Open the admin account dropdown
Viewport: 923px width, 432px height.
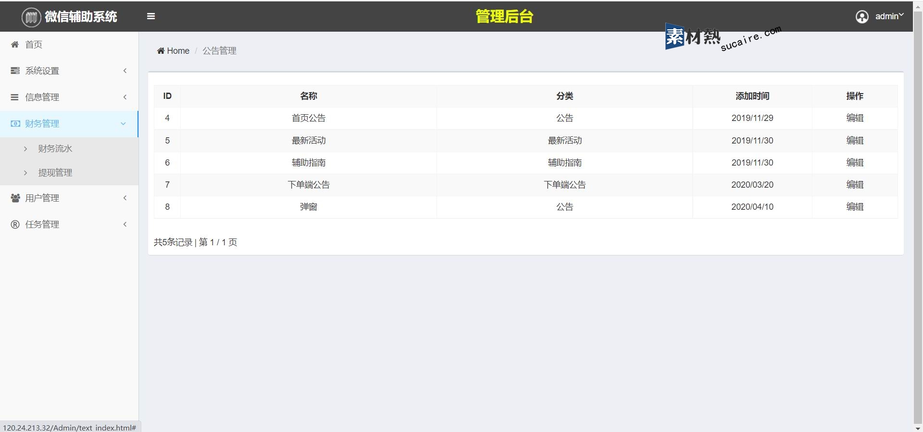(x=889, y=16)
